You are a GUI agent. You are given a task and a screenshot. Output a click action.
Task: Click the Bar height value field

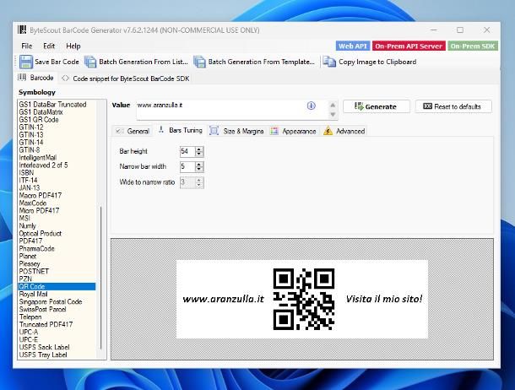click(187, 151)
